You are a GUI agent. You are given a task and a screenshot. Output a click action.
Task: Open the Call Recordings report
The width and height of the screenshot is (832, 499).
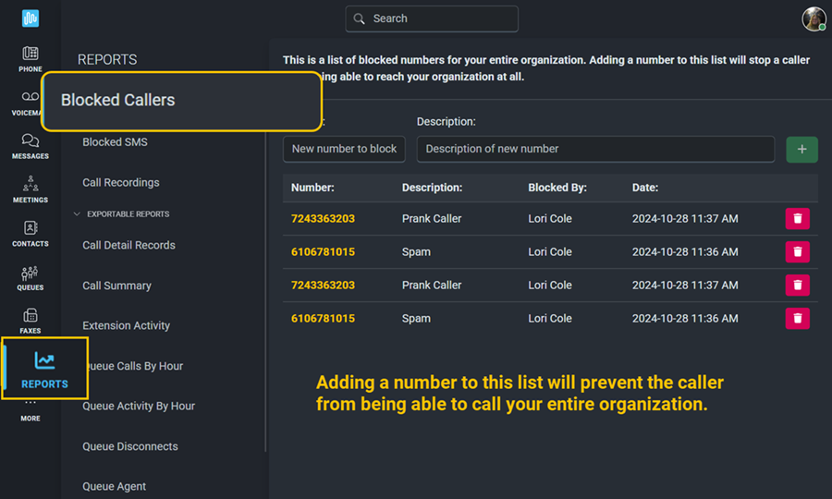[120, 183]
